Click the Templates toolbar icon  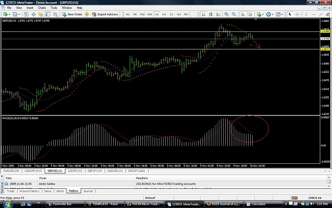(278, 14)
